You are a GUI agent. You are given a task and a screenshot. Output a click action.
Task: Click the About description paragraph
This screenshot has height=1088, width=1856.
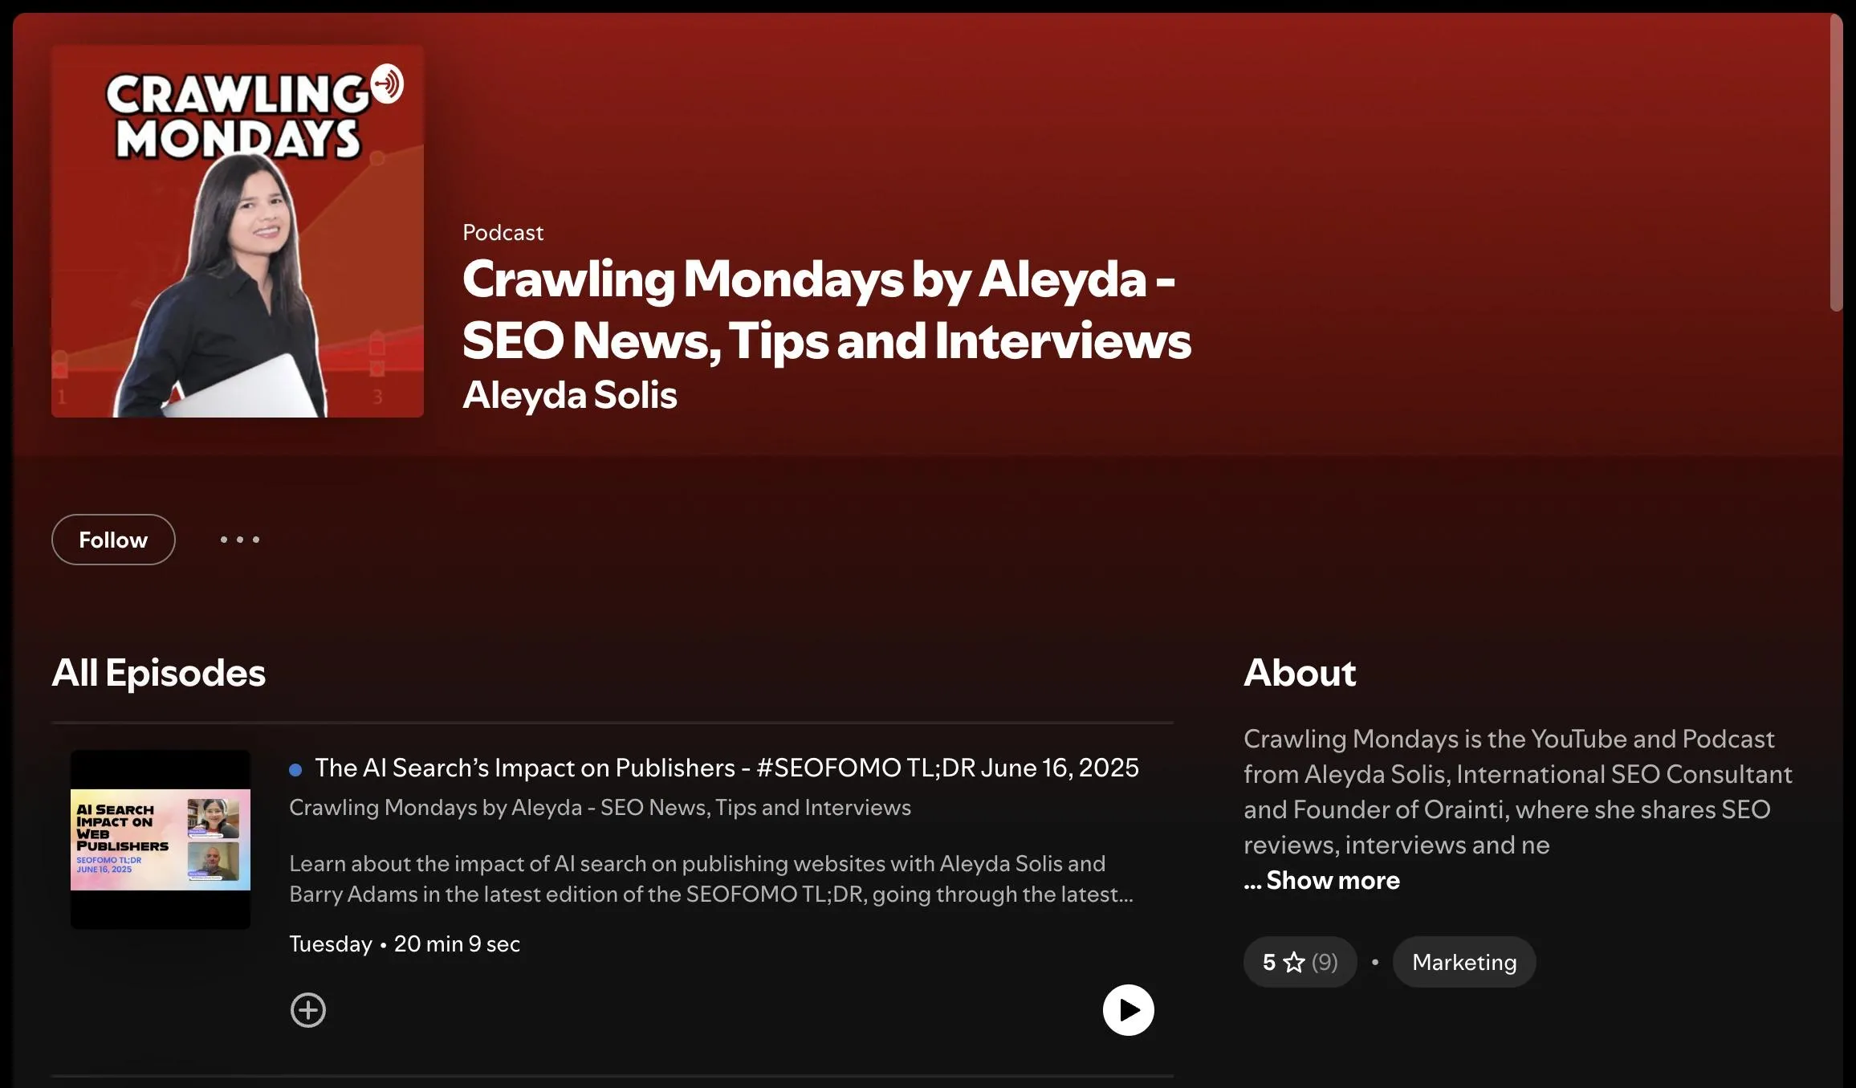[x=1517, y=792]
